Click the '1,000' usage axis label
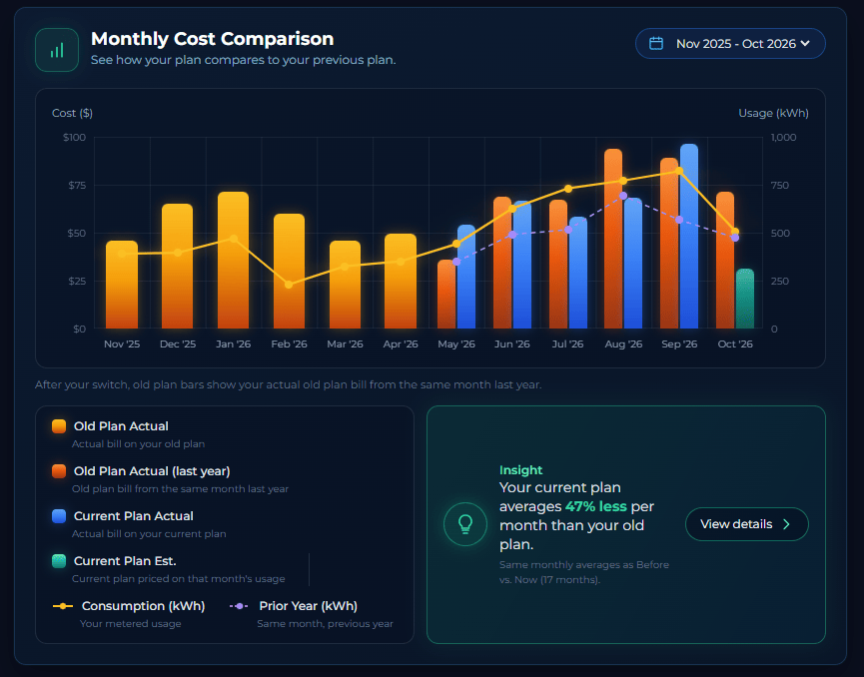 click(x=783, y=137)
